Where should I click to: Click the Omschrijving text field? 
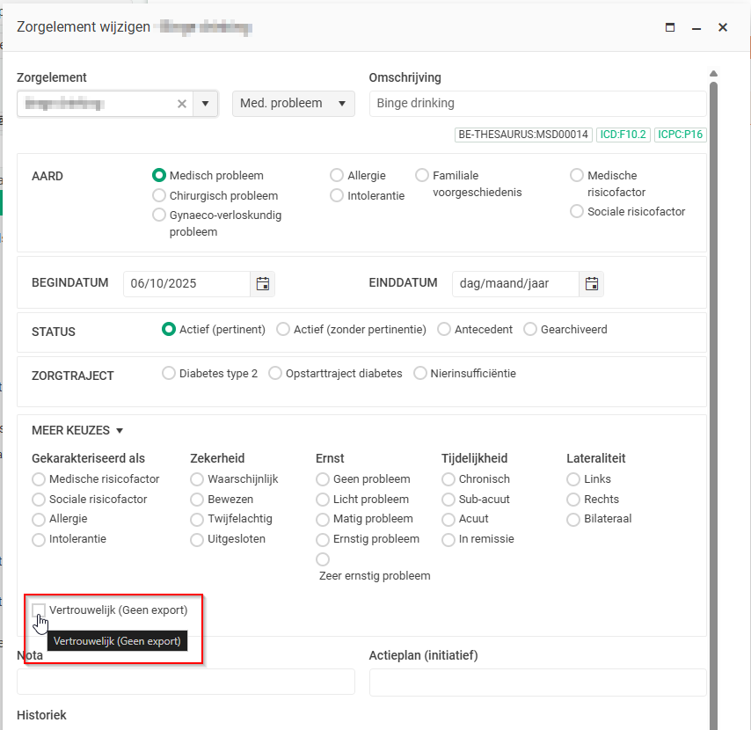coord(537,104)
